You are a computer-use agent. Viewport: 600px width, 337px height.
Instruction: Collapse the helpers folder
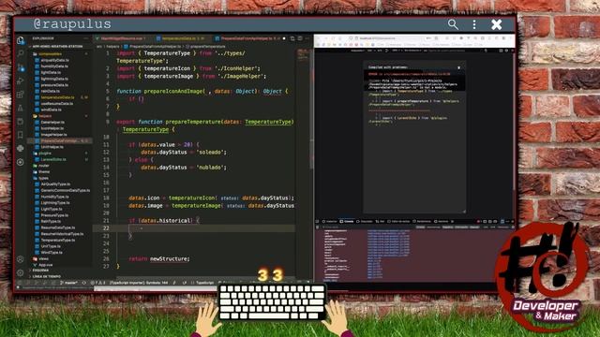click(x=45, y=116)
